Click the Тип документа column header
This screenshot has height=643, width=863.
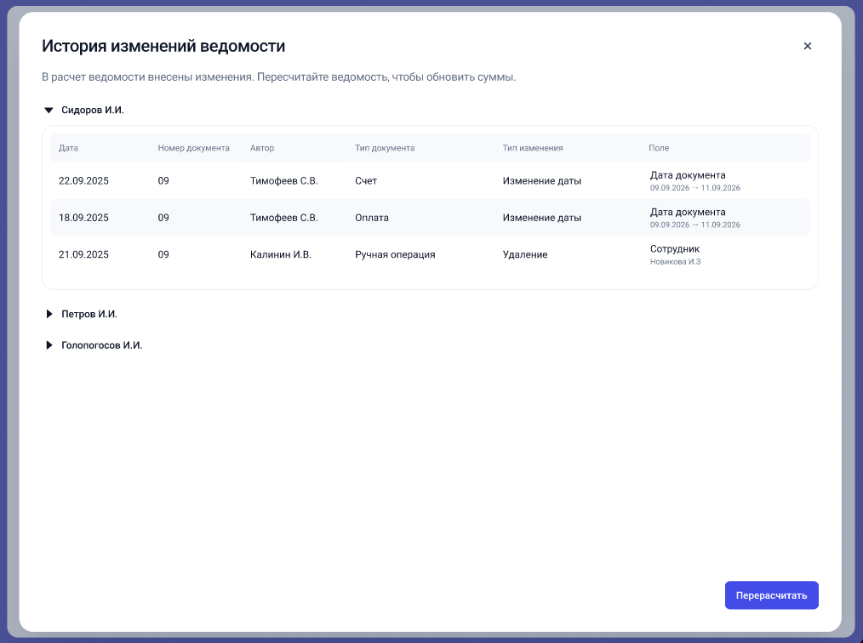point(385,148)
